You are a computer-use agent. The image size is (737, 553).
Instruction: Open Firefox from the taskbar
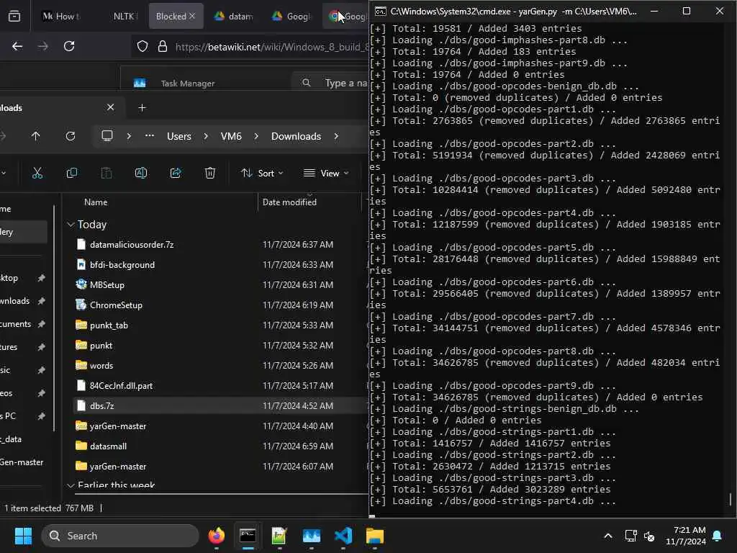point(217,536)
